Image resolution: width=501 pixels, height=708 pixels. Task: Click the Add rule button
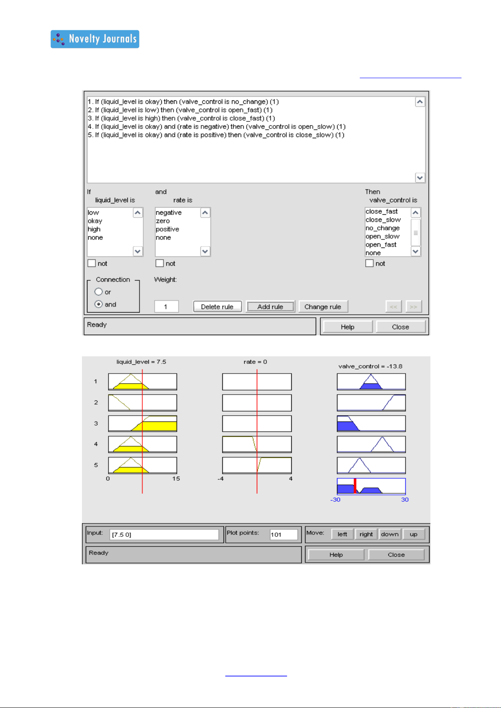tap(270, 307)
